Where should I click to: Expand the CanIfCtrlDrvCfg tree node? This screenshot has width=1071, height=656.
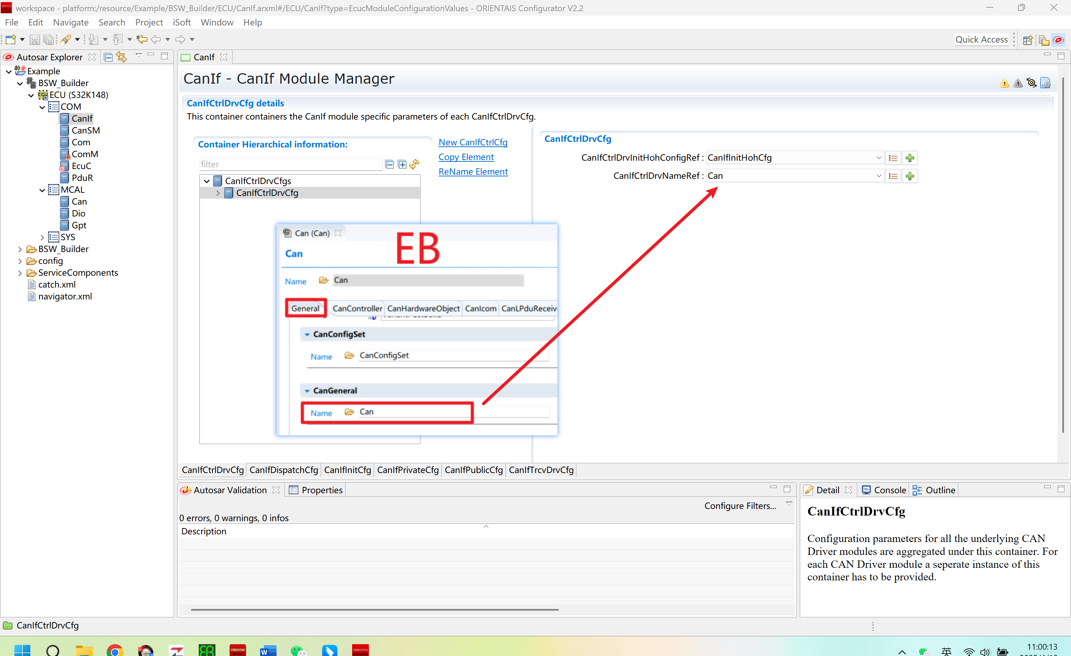218,193
